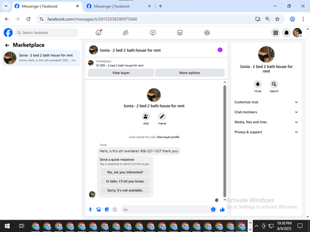Click the View buyer button
This screenshot has width=310, height=232.
tap(121, 73)
